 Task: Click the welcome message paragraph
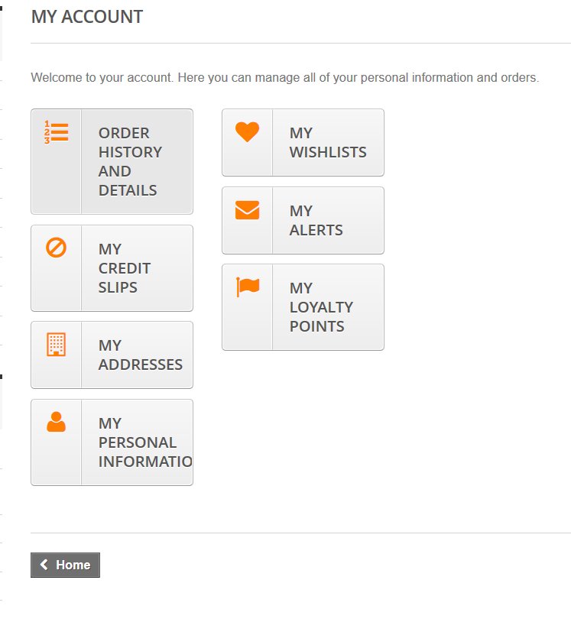click(x=284, y=78)
